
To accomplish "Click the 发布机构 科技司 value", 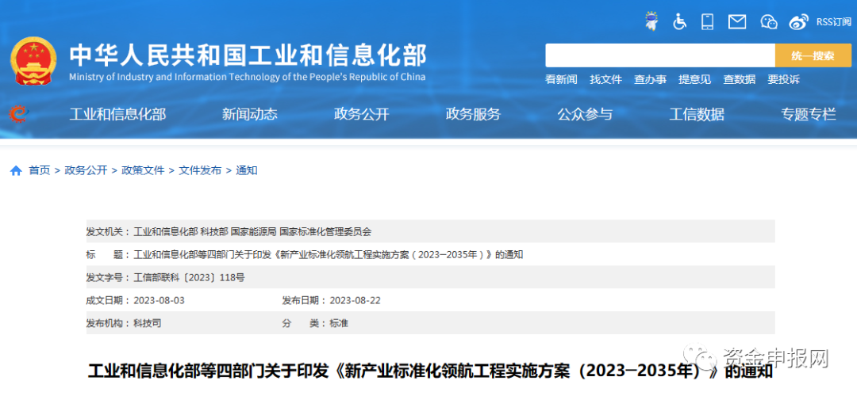I will coord(148,323).
